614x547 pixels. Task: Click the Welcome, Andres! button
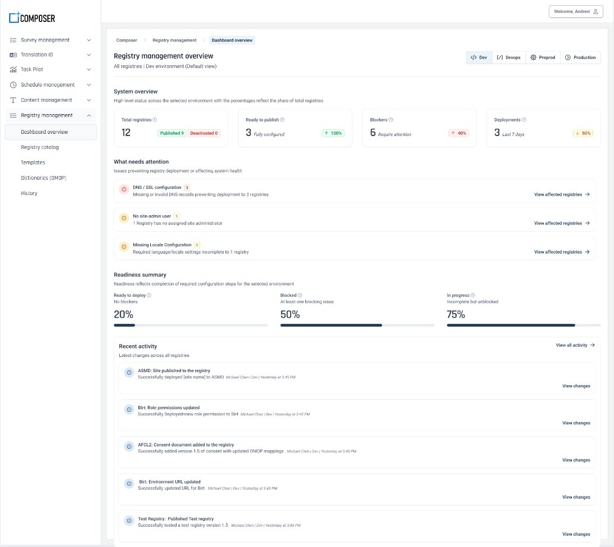click(x=576, y=11)
